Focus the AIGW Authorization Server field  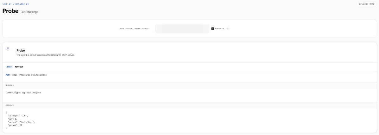[182, 29]
